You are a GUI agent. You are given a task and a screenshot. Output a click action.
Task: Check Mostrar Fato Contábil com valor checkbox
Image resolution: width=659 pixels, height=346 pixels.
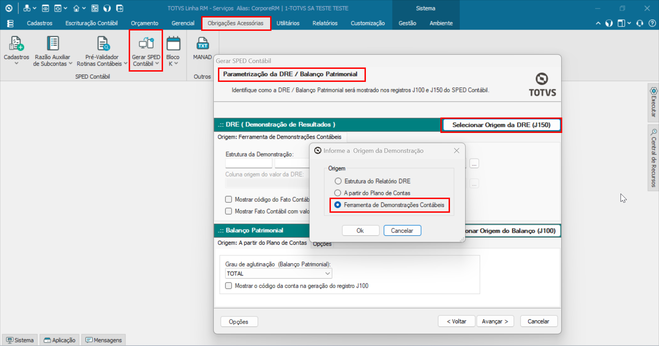229,211
